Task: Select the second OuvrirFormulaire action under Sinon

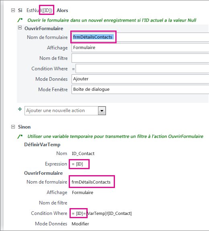Action: tap(43, 173)
